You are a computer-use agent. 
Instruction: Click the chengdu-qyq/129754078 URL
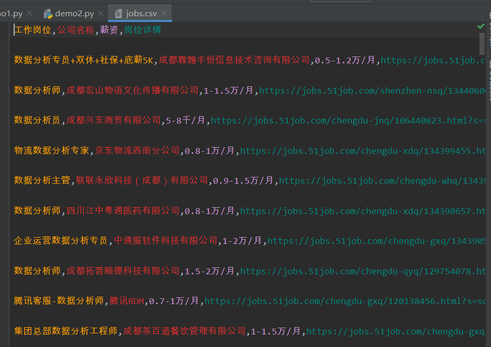363,271
